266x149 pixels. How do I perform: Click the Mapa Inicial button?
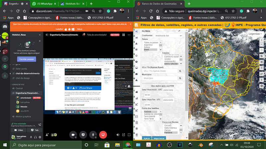pos(159,138)
